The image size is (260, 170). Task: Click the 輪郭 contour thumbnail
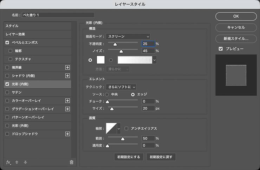[111, 129]
